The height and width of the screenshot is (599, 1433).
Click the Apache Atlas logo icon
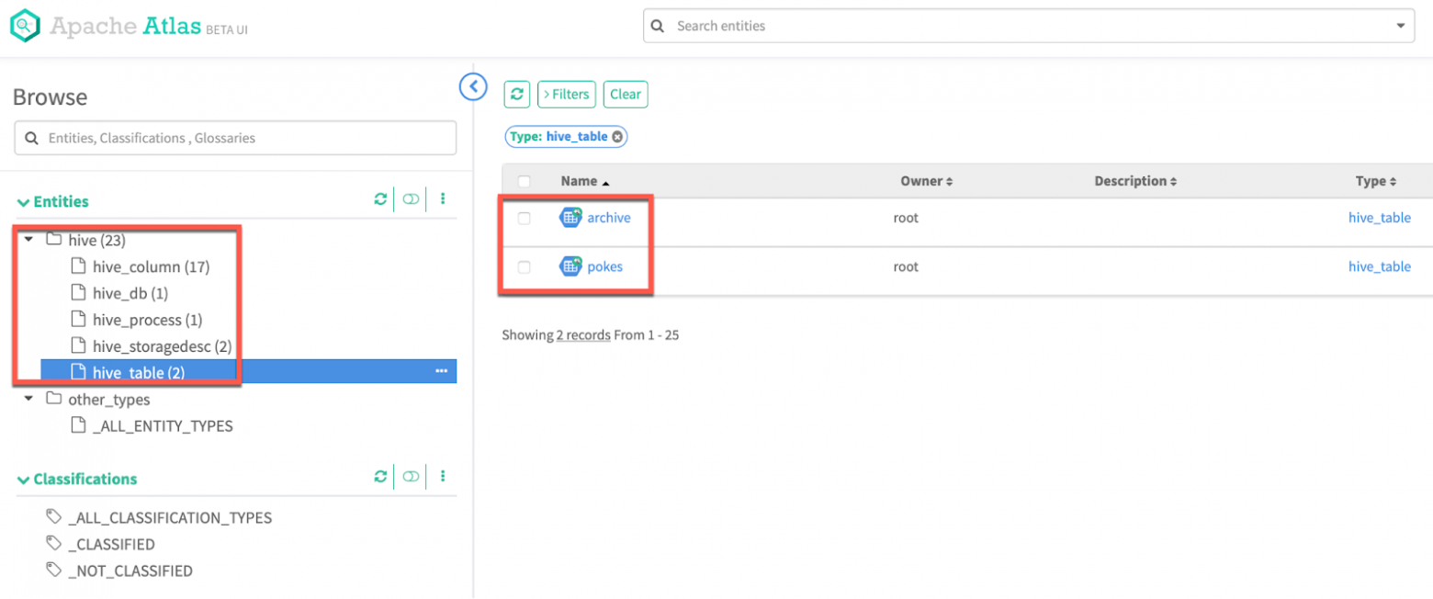coord(25,25)
